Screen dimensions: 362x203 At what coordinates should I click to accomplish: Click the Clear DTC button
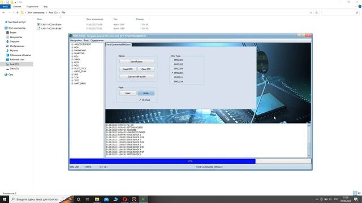point(146,69)
